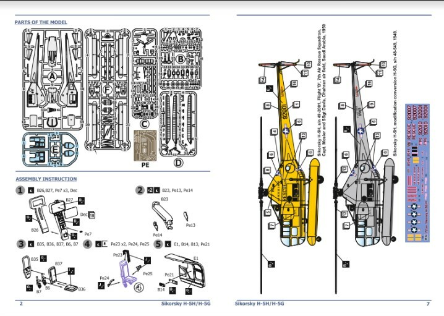Click the Pe24 part label
This screenshot has width=444, height=316.
pos(105,278)
